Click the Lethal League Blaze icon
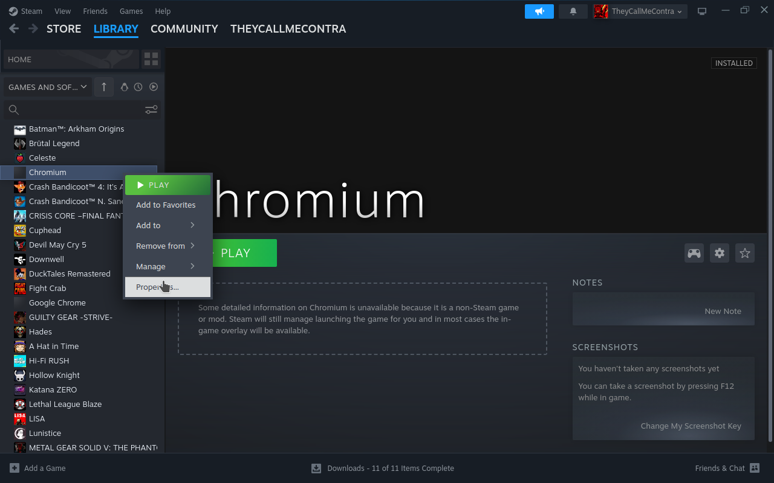This screenshot has height=483, width=774. point(20,404)
